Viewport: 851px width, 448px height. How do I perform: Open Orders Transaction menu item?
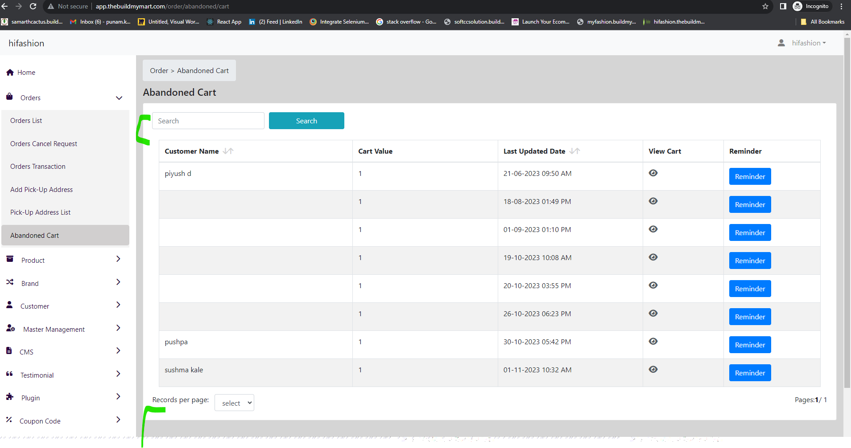65,167
